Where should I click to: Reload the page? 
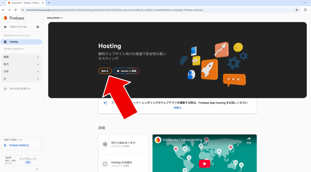point(15,10)
